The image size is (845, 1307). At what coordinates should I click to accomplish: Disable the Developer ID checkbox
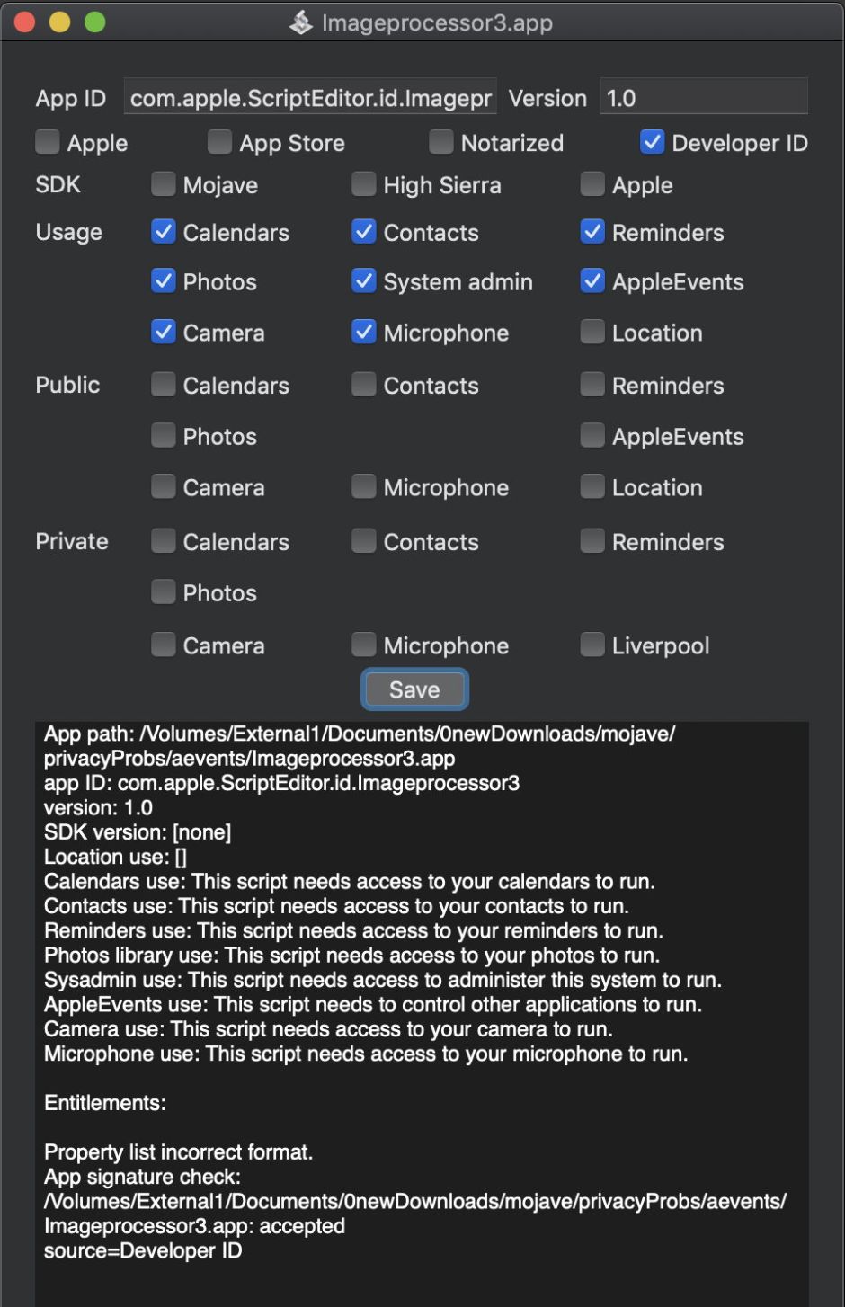tap(652, 141)
